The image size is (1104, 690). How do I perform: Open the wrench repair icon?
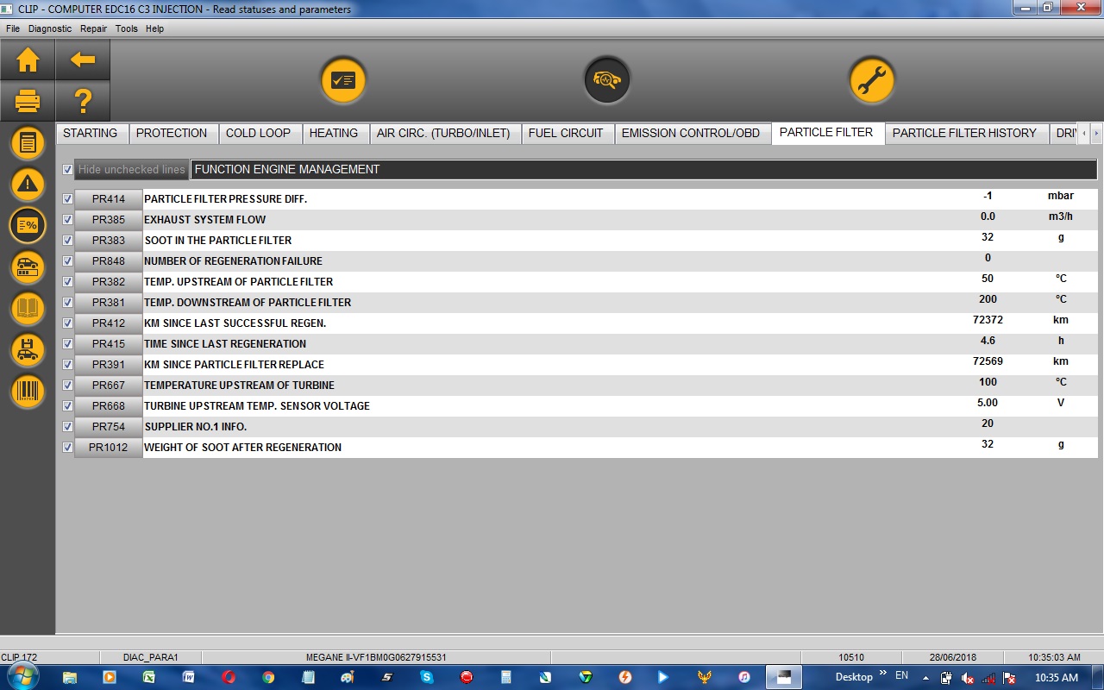point(871,80)
